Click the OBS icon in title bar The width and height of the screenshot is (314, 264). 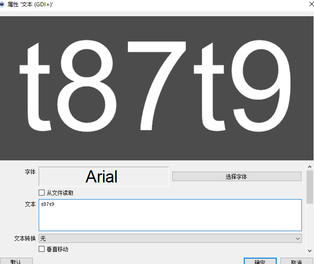2,4
